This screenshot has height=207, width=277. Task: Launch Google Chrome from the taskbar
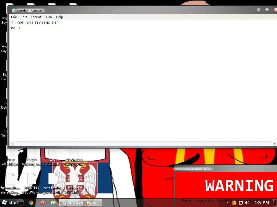point(31,203)
